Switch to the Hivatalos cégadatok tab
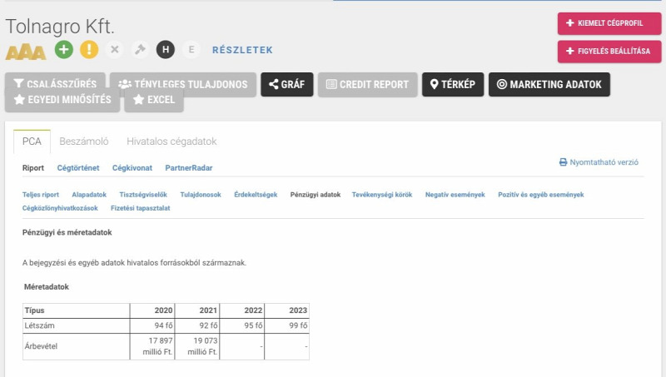This screenshot has width=666, height=377. [x=171, y=141]
